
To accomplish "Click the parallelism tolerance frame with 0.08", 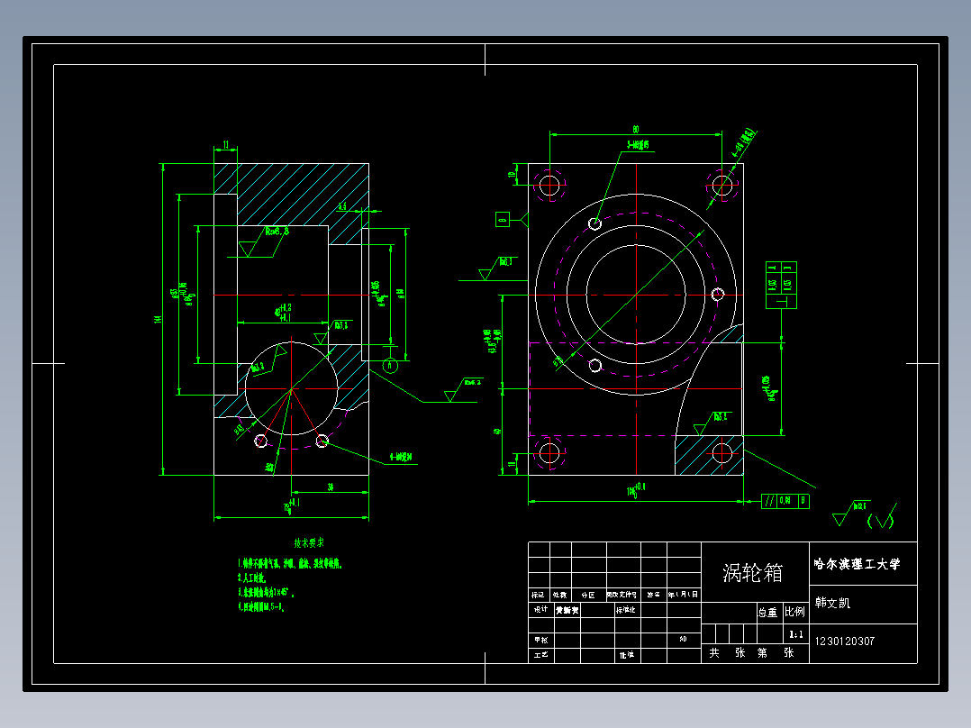I will tap(785, 501).
